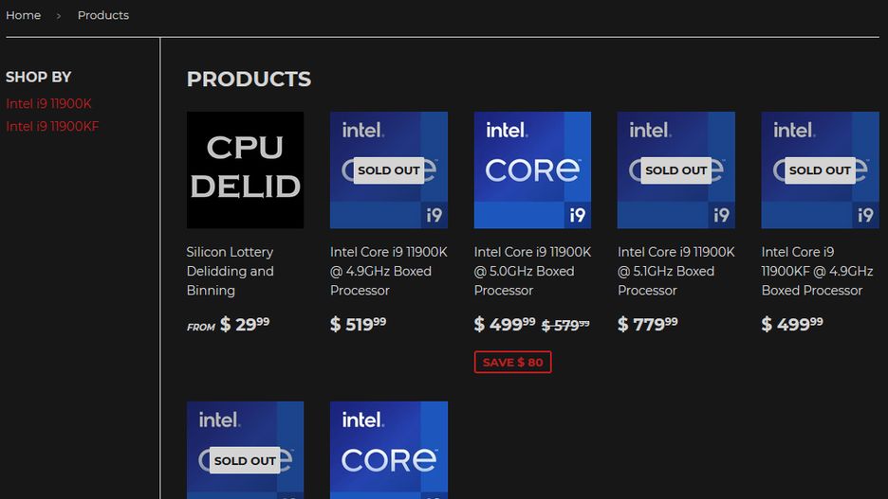The height and width of the screenshot is (499, 888).
Task: Open Intel Core i9 11900KF @ 4.9GHz title
Action: coord(817,271)
